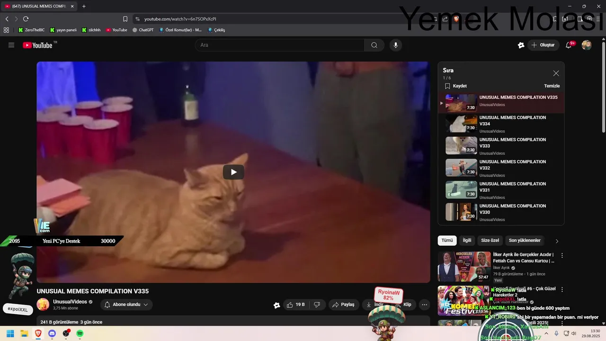Image resolution: width=606 pixels, height=341 pixels.
Task: Open File Explorer from the taskbar
Action: tap(24, 333)
